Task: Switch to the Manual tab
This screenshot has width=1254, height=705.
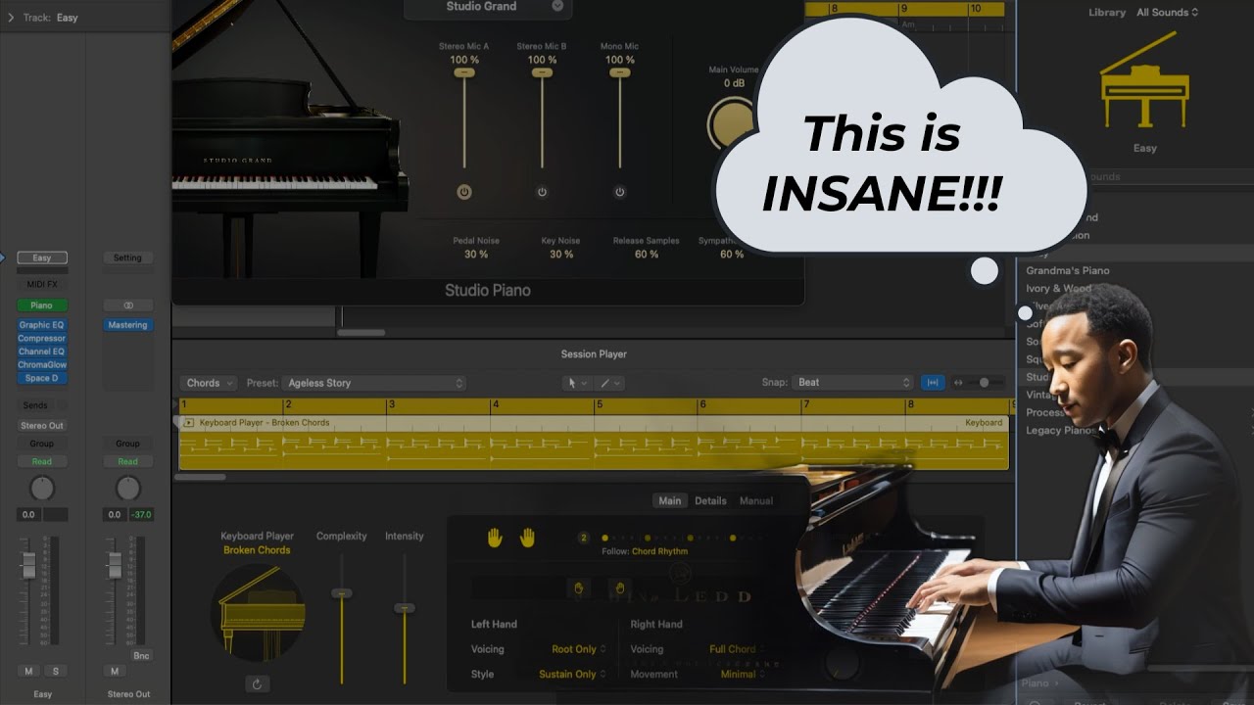Action: pos(756,500)
